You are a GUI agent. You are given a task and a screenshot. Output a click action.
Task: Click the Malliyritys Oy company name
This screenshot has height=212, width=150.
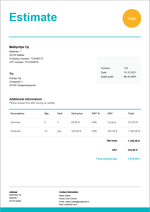(x=19, y=47)
